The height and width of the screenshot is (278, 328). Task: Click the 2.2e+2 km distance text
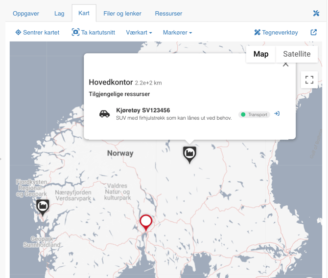pos(148,83)
